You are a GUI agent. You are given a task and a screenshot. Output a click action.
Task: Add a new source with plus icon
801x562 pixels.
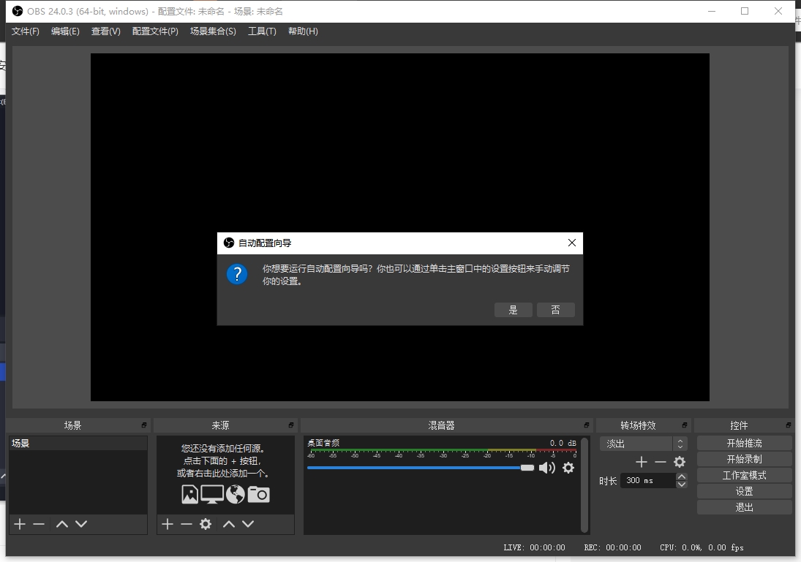(168, 524)
